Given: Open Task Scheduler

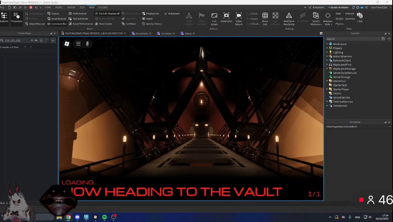Looking at the screenshot, I should [x=78, y=19].
